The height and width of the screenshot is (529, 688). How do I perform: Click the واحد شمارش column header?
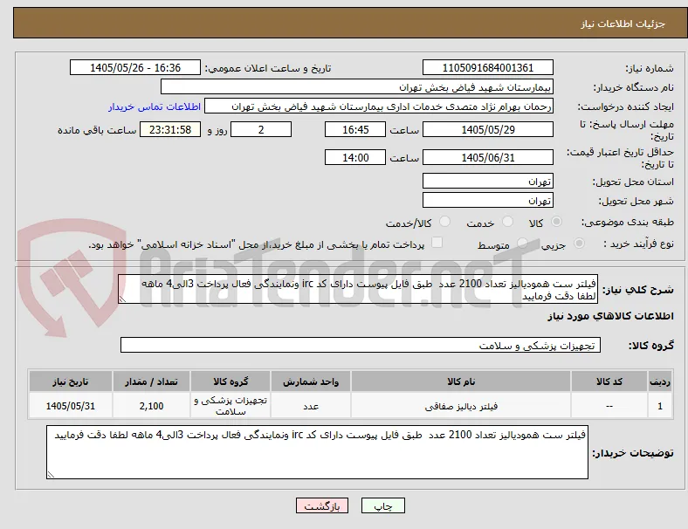coord(311,381)
